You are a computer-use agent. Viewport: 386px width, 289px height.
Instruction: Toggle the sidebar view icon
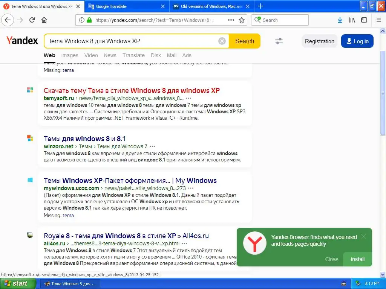[x=364, y=20]
